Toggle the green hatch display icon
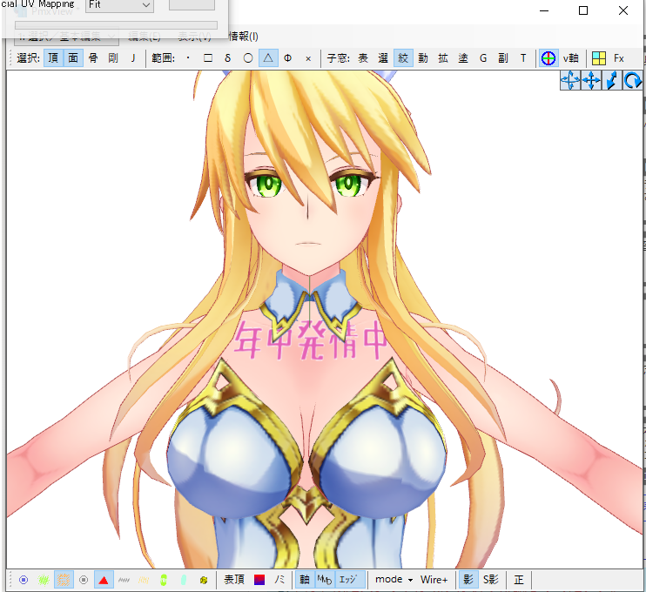 [x=44, y=580]
